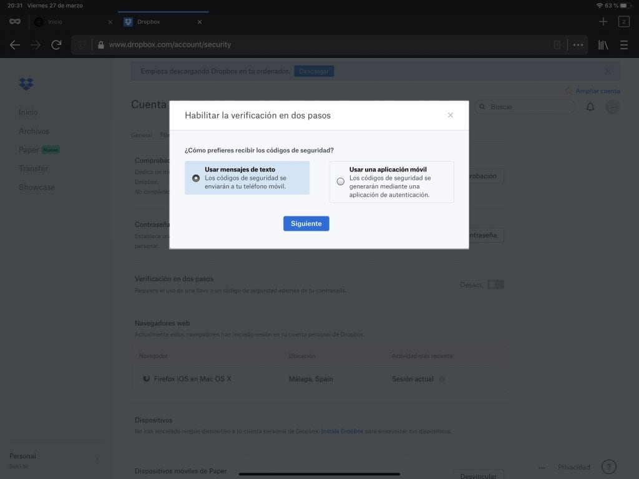Reload the page with refresh icon
The height and width of the screenshot is (479, 639).
tap(56, 45)
